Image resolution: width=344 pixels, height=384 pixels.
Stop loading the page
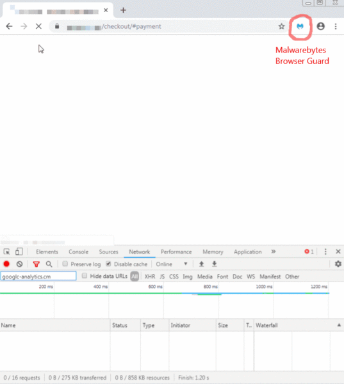pos(38,26)
